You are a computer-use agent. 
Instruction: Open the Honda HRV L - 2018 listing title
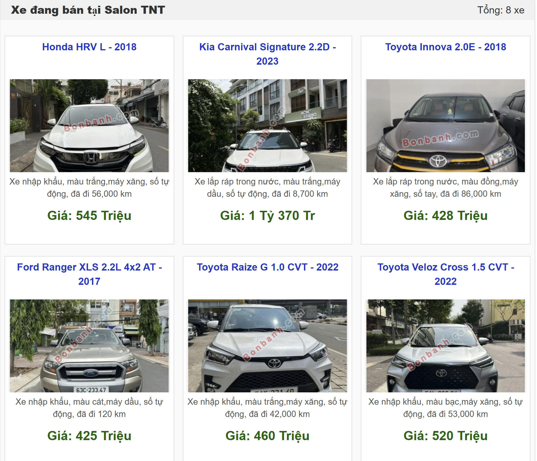[x=89, y=47]
